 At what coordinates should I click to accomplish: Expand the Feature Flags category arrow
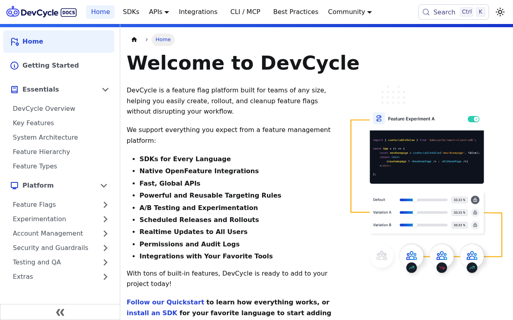tap(105, 205)
